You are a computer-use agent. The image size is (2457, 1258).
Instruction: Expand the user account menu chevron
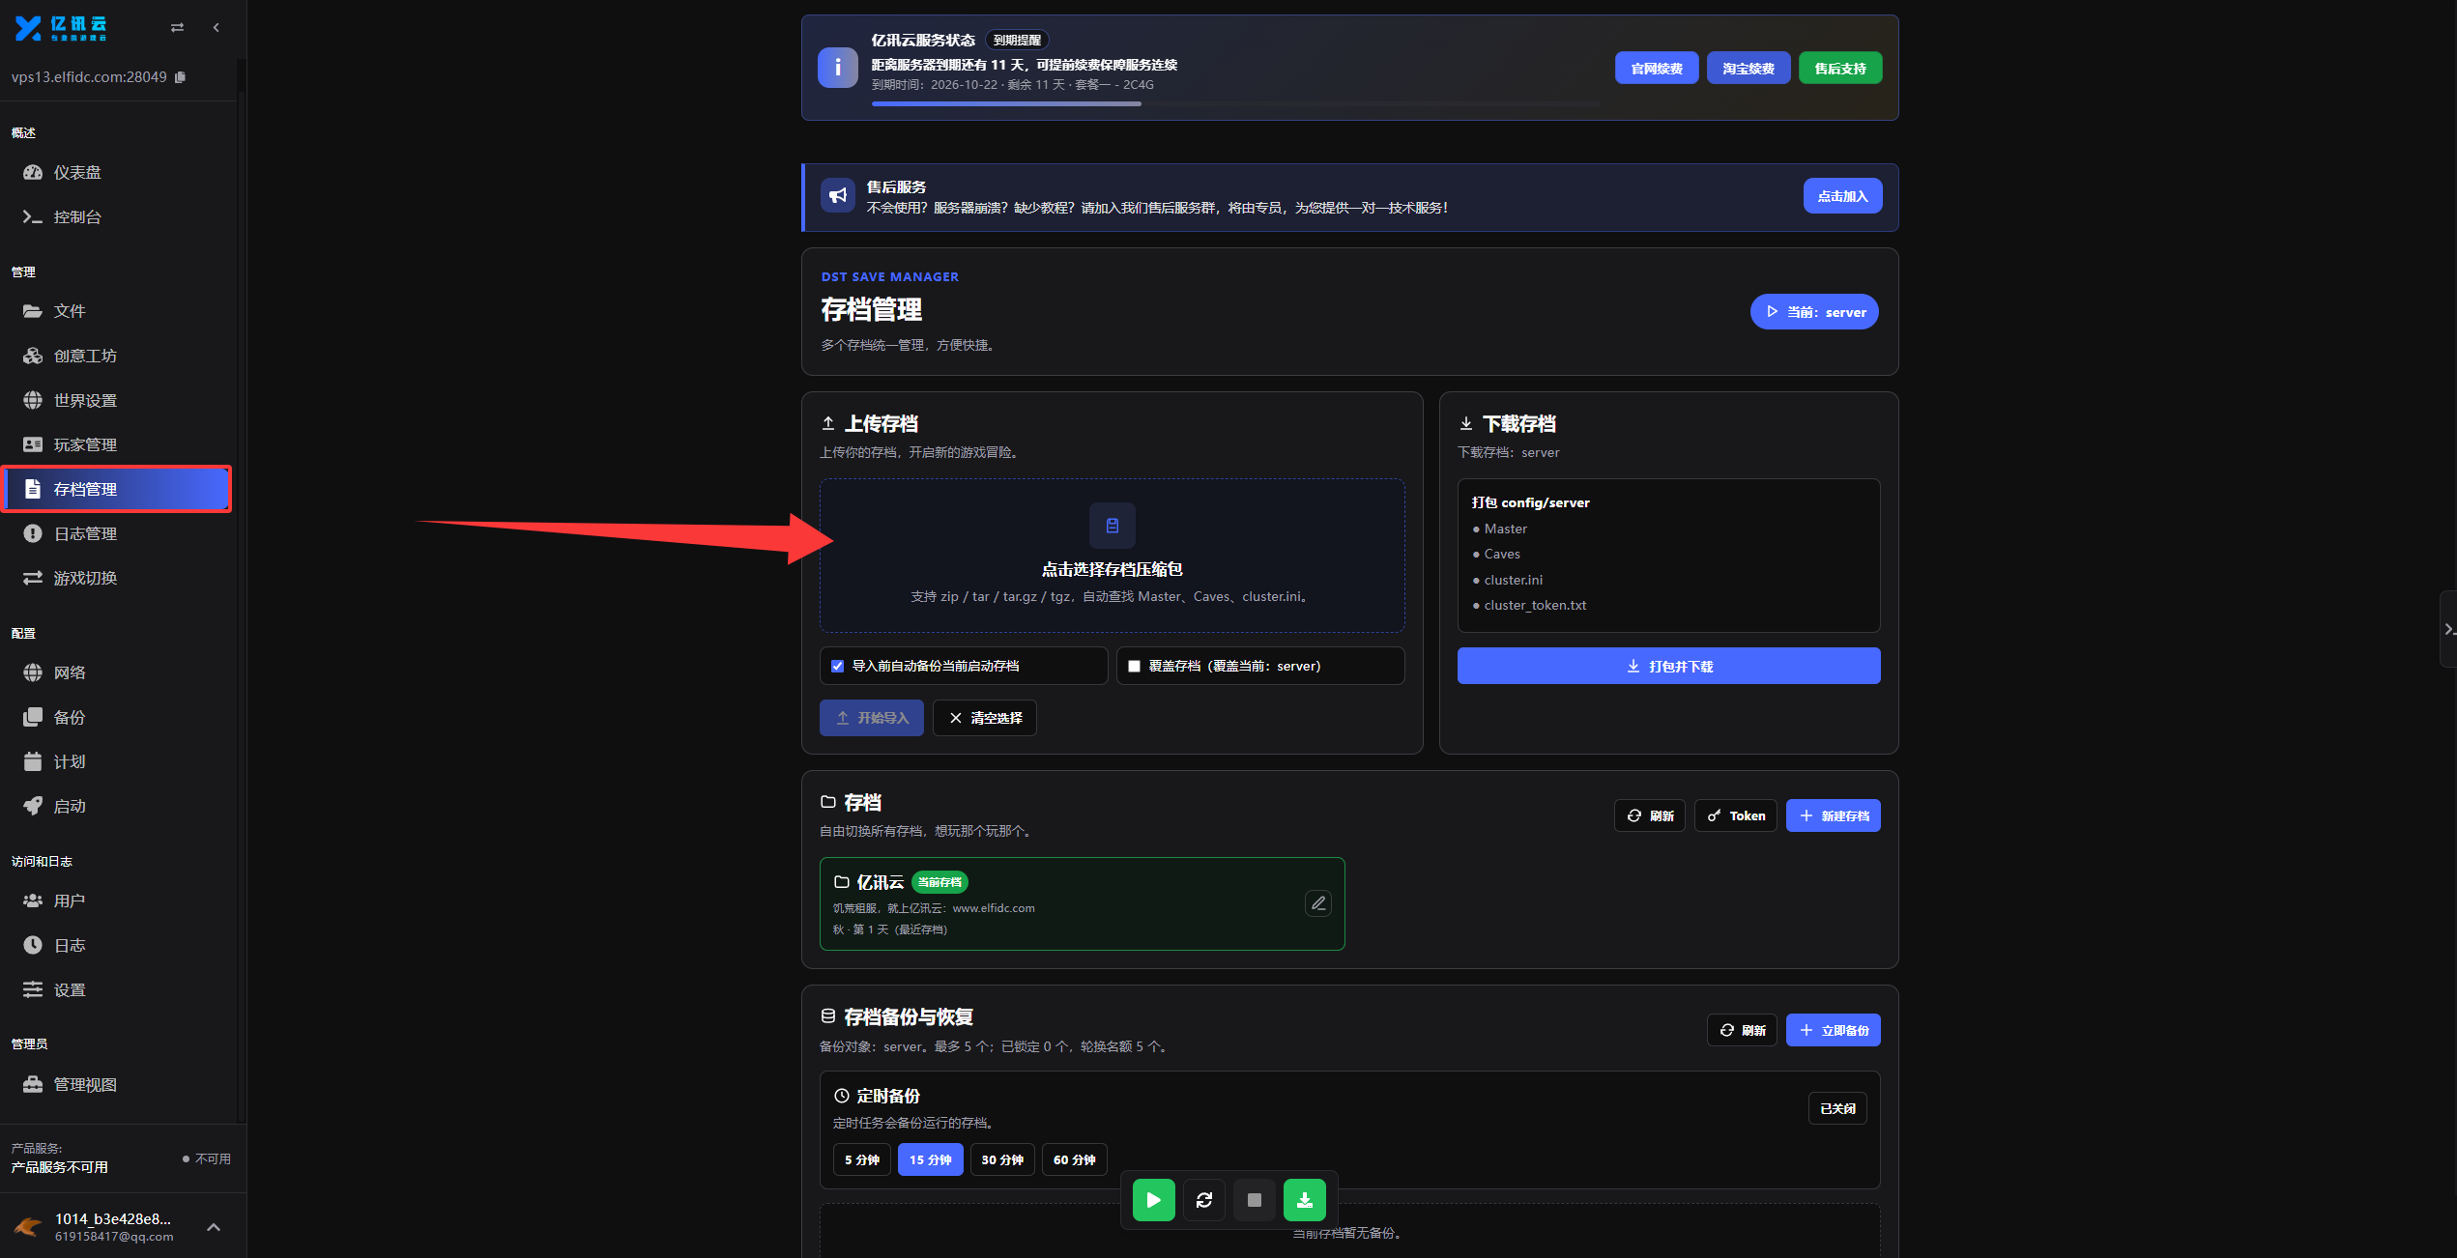pos(214,1227)
